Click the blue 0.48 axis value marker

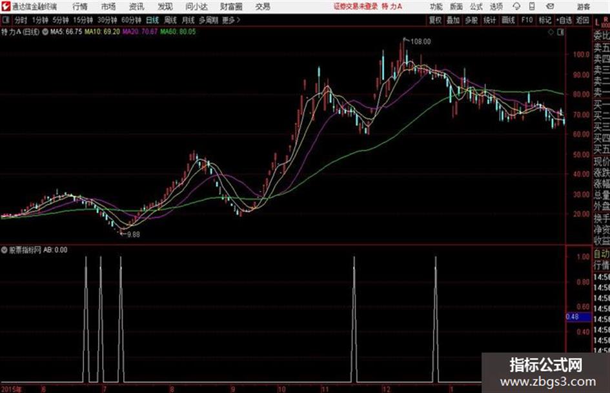click(x=578, y=317)
